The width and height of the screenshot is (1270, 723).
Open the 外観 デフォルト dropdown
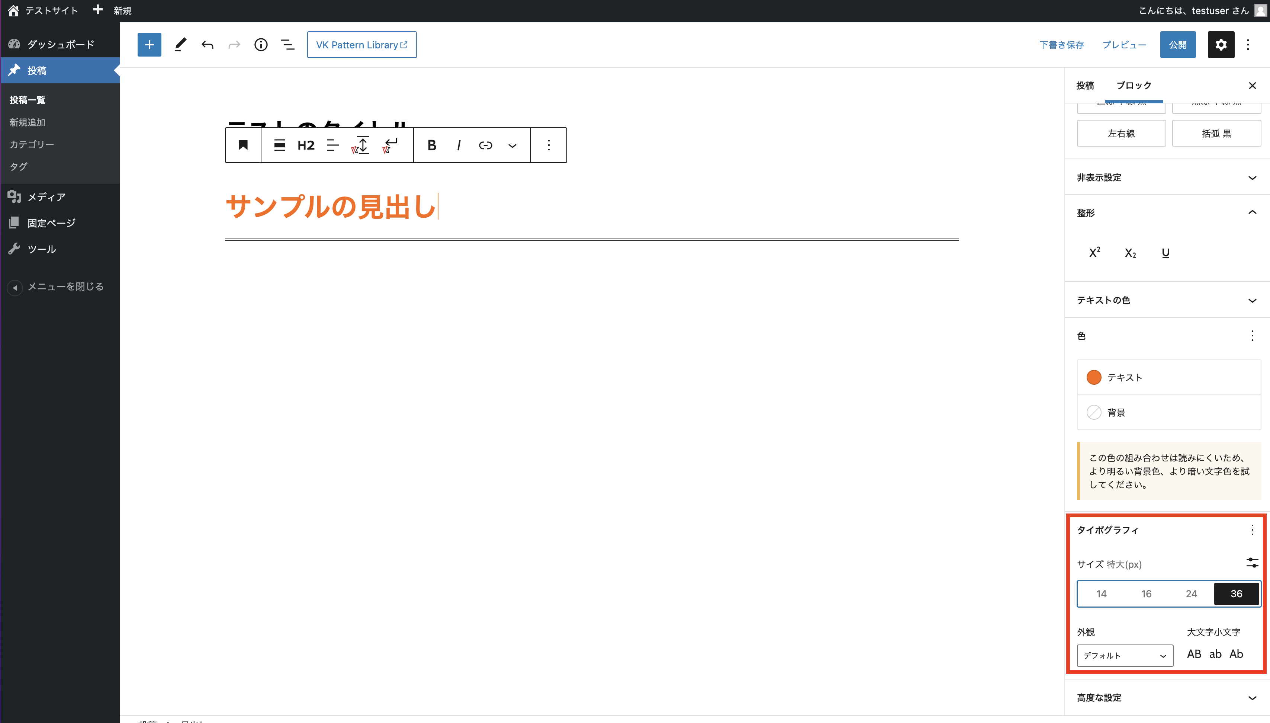click(1125, 656)
